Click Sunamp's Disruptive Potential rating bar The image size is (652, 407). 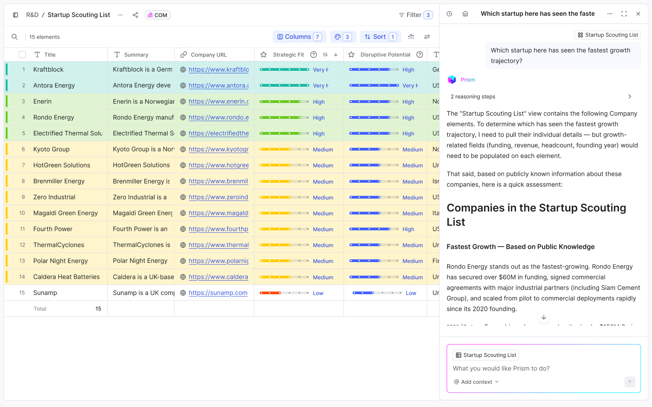point(377,293)
